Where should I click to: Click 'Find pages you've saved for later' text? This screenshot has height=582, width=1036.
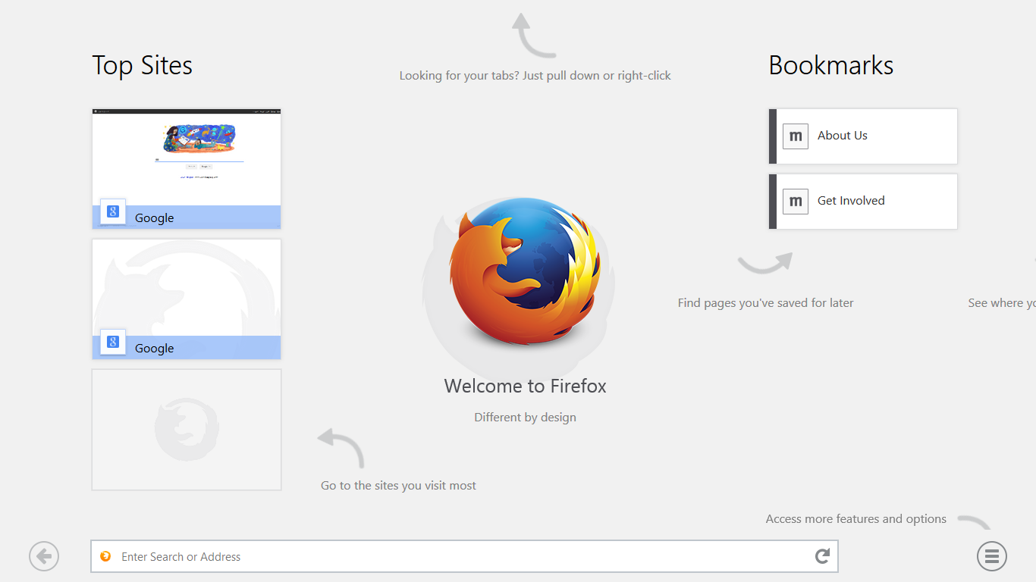pyautogui.click(x=766, y=303)
